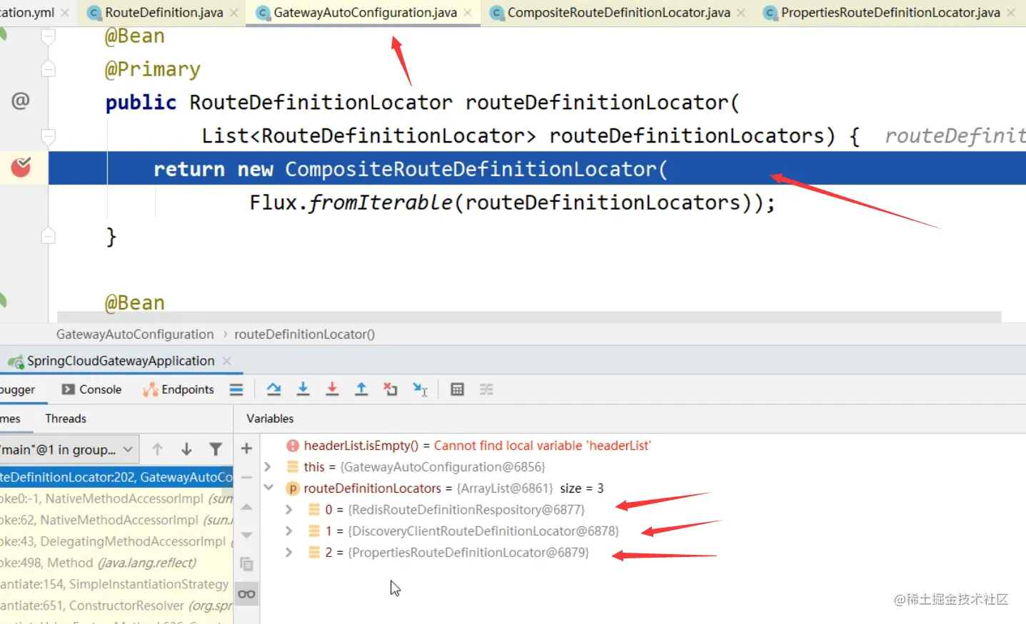Click the CompositeRouteDefinitionLocator constructor in code
Image resolution: width=1026 pixels, height=624 pixels.
(470, 169)
